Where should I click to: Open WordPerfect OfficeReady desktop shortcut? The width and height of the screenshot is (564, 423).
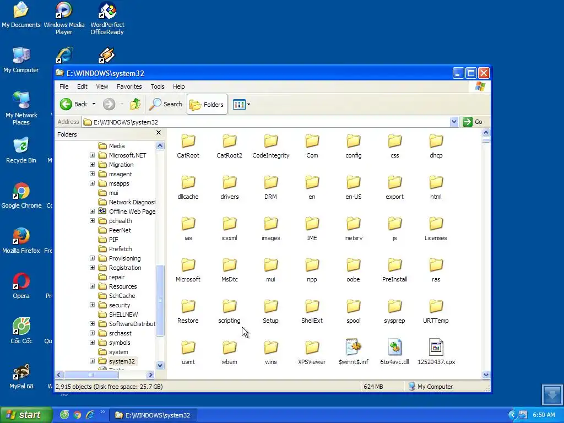click(107, 18)
